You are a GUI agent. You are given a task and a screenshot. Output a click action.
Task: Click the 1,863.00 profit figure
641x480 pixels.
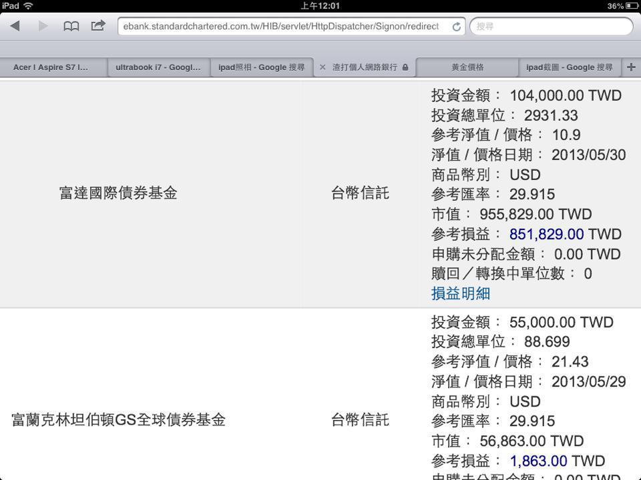[538, 461]
